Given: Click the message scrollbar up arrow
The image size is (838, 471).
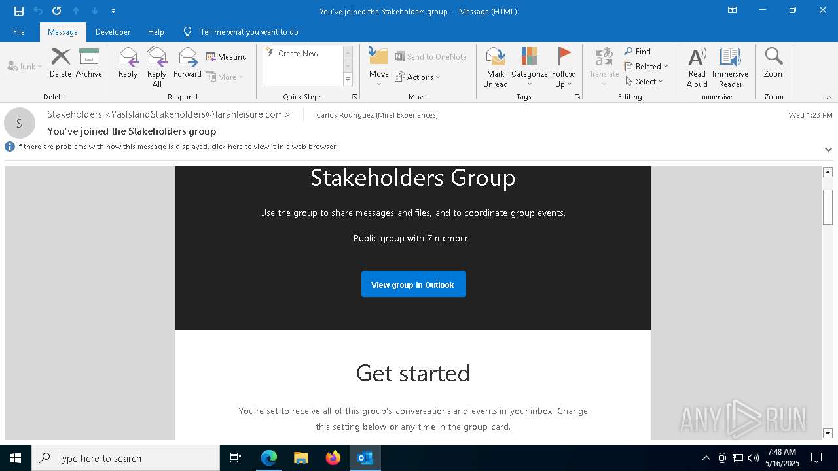Looking at the screenshot, I should [x=828, y=172].
